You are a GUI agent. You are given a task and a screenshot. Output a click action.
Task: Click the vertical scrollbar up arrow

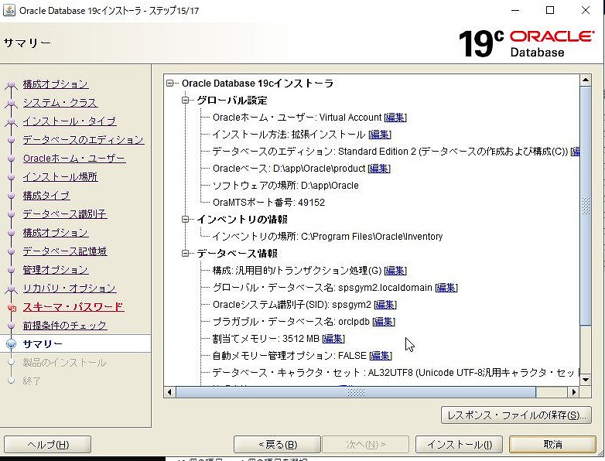(586, 80)
